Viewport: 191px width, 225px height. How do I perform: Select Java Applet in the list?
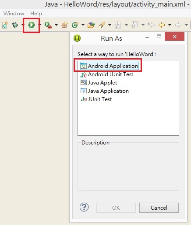click(99, 83)
